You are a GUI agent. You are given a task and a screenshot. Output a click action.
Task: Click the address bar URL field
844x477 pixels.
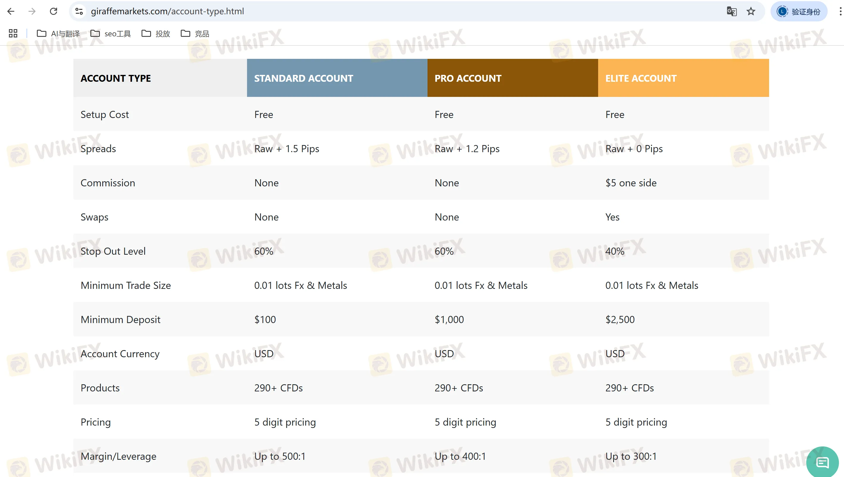tap(393, 12)
